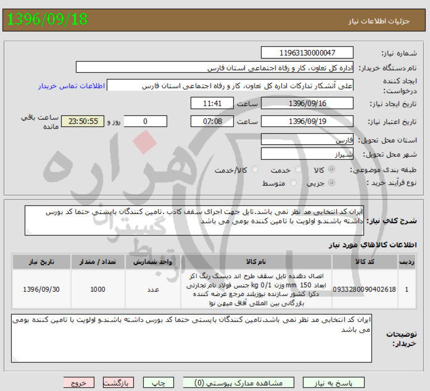
Task: Click remaining time field 23:50:55
Action: click(83, 121)
